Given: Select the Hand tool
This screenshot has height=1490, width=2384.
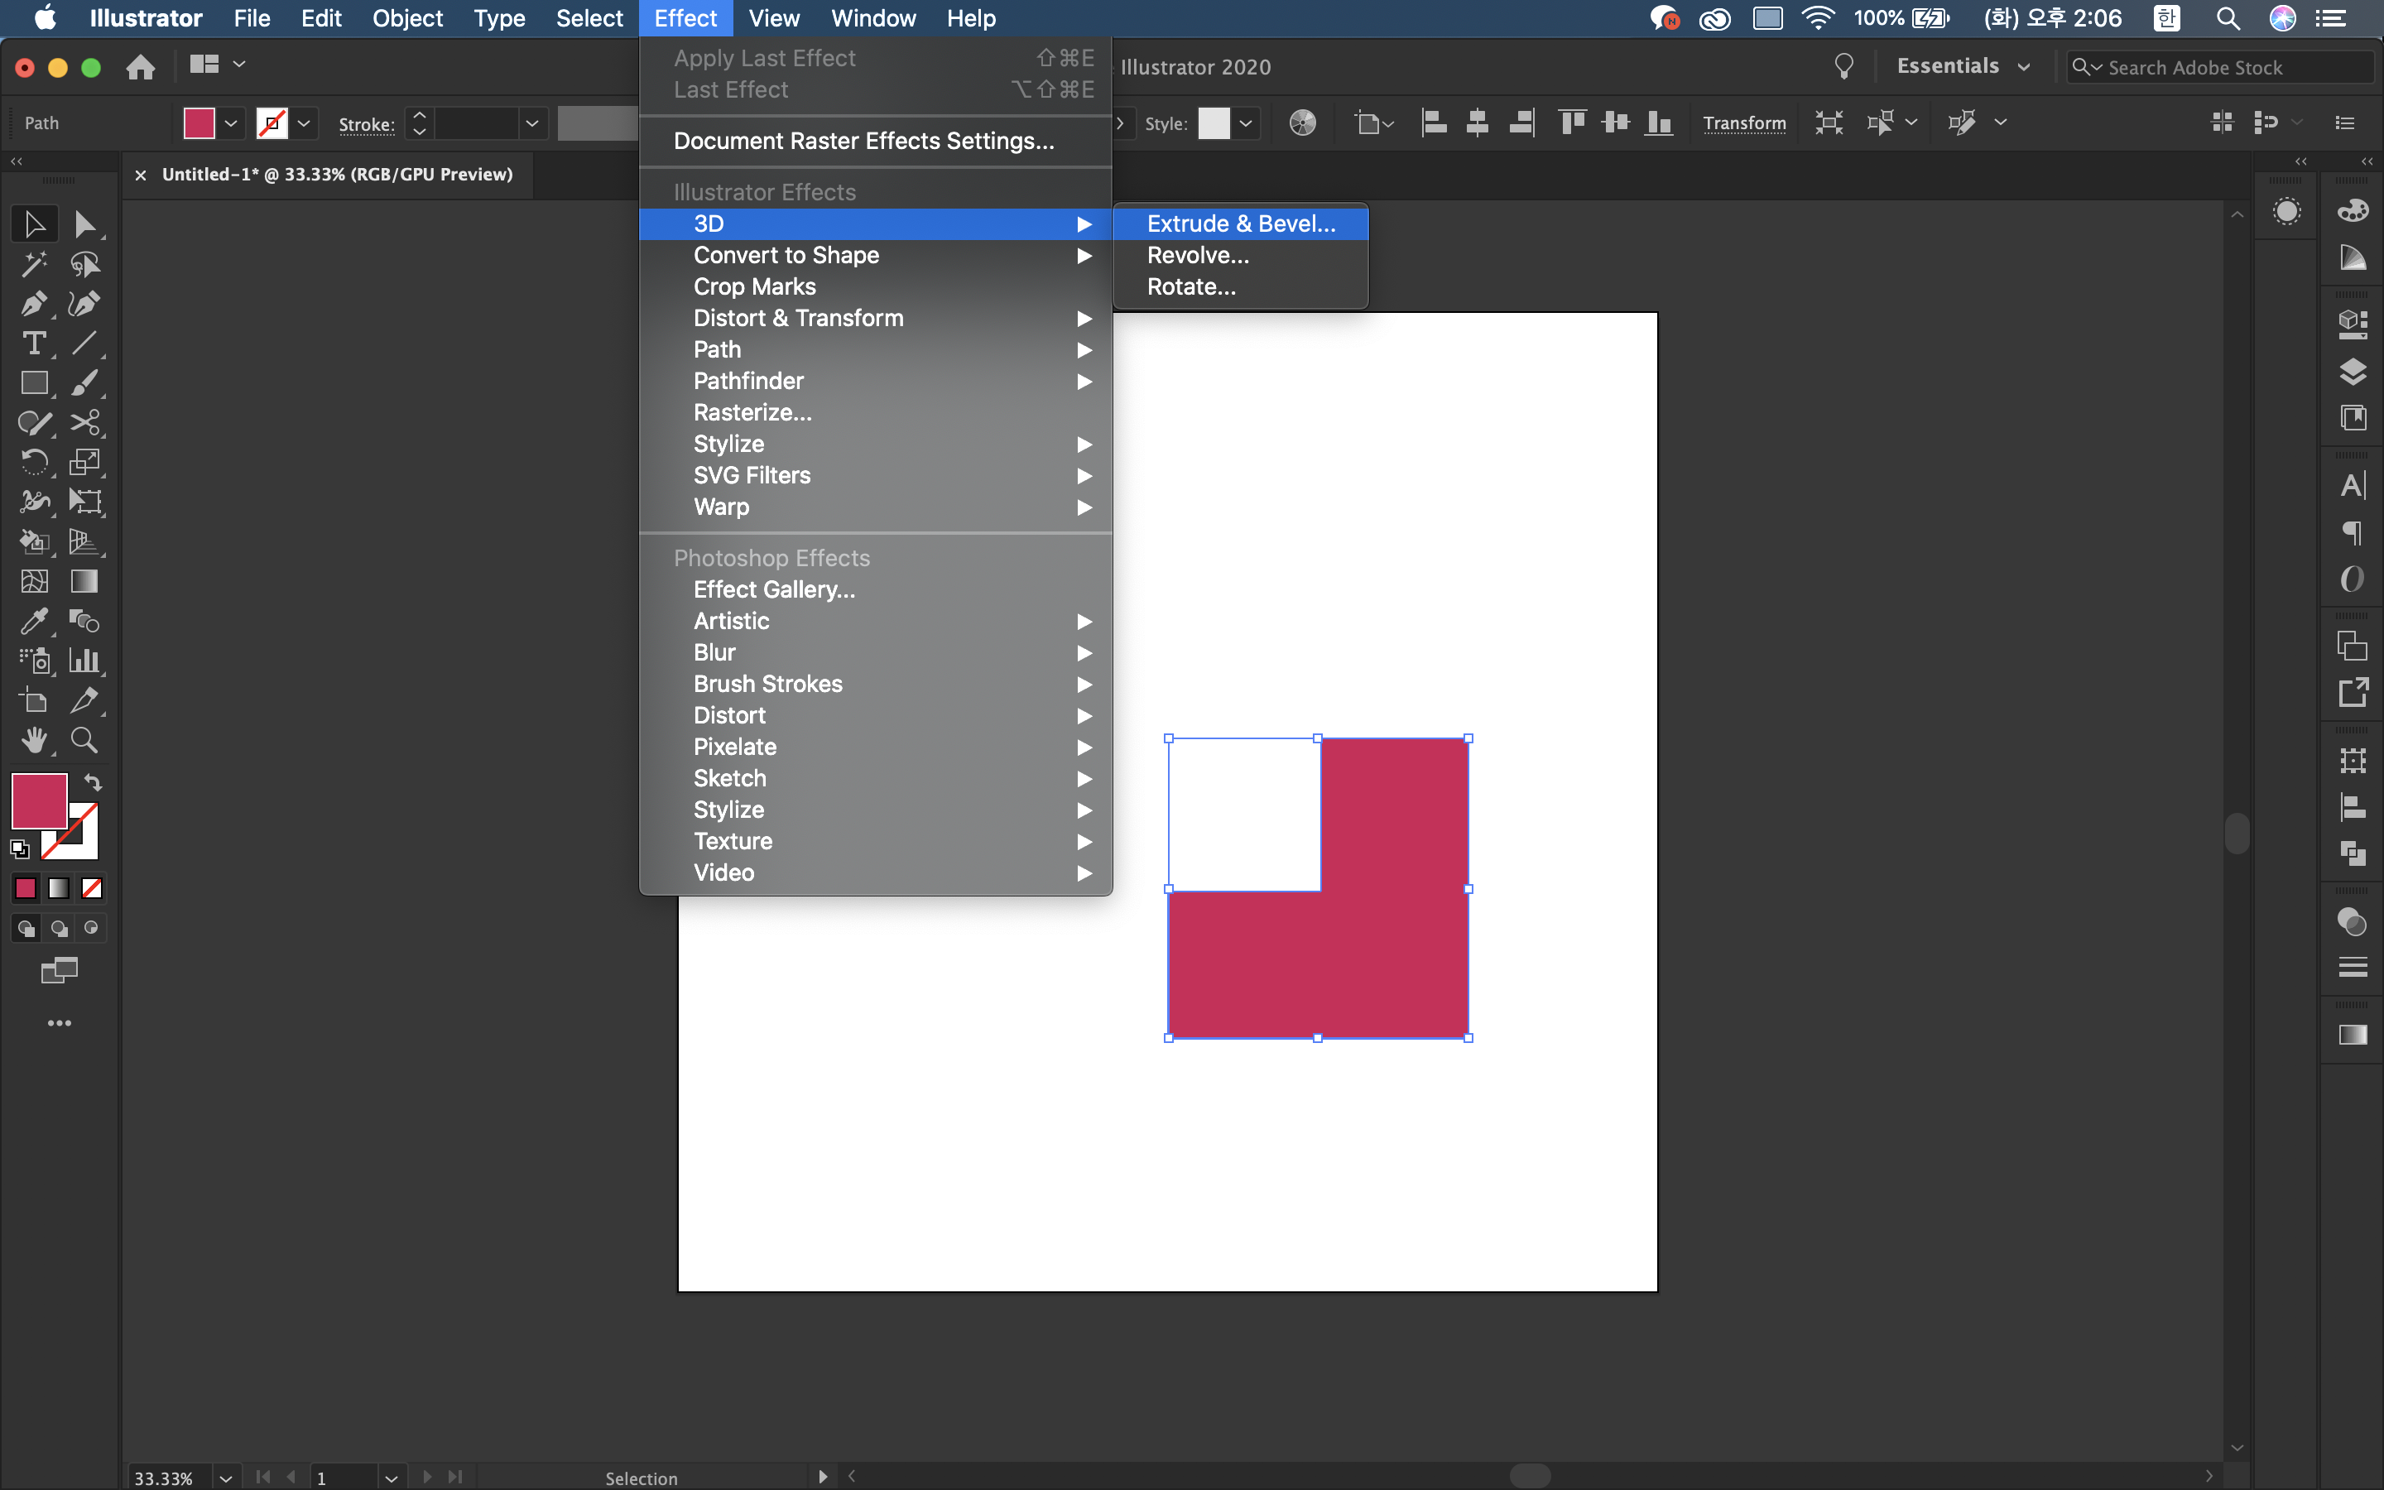Looking at the screenshot, I should tap(33, 740).
